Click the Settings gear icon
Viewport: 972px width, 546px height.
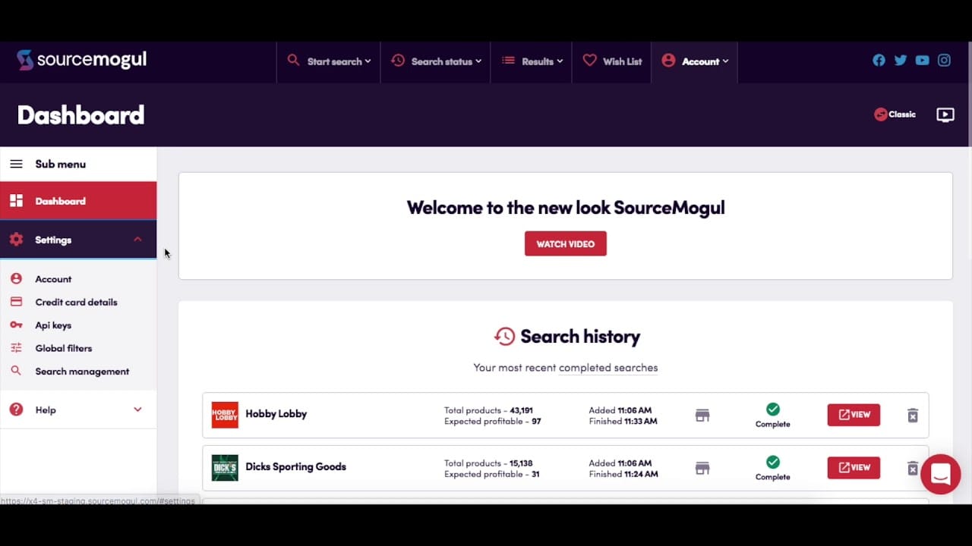[x=16, y=240]
